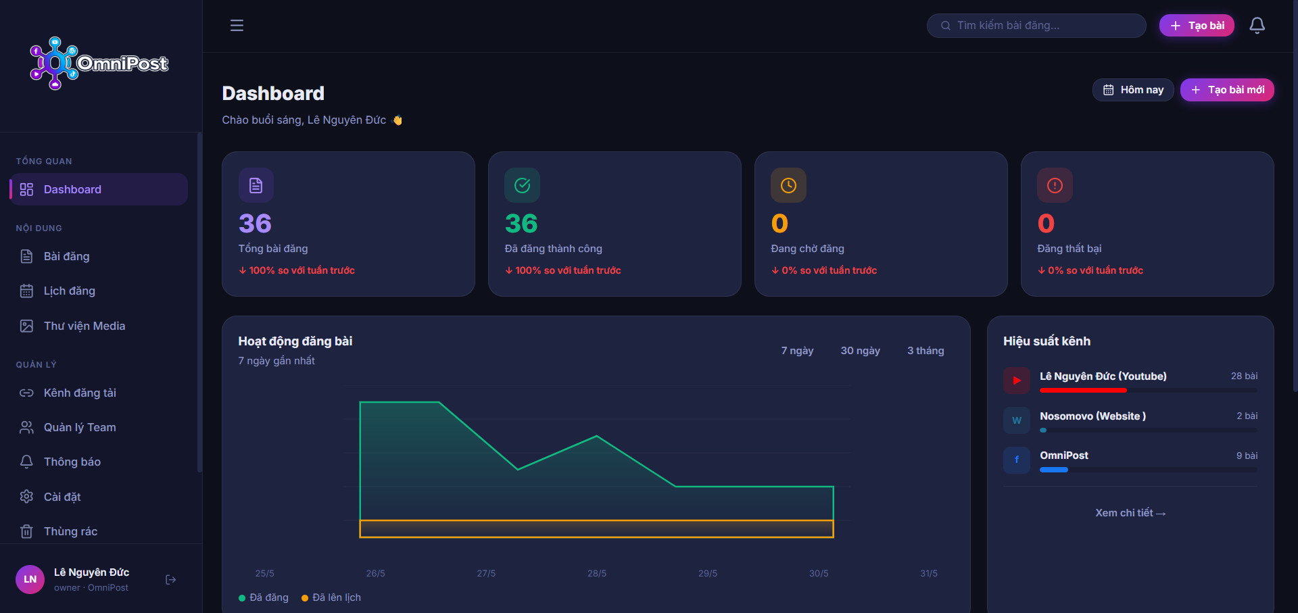Switch chart range to 3 tháng

pyautogui.click(x=926, y=351)
